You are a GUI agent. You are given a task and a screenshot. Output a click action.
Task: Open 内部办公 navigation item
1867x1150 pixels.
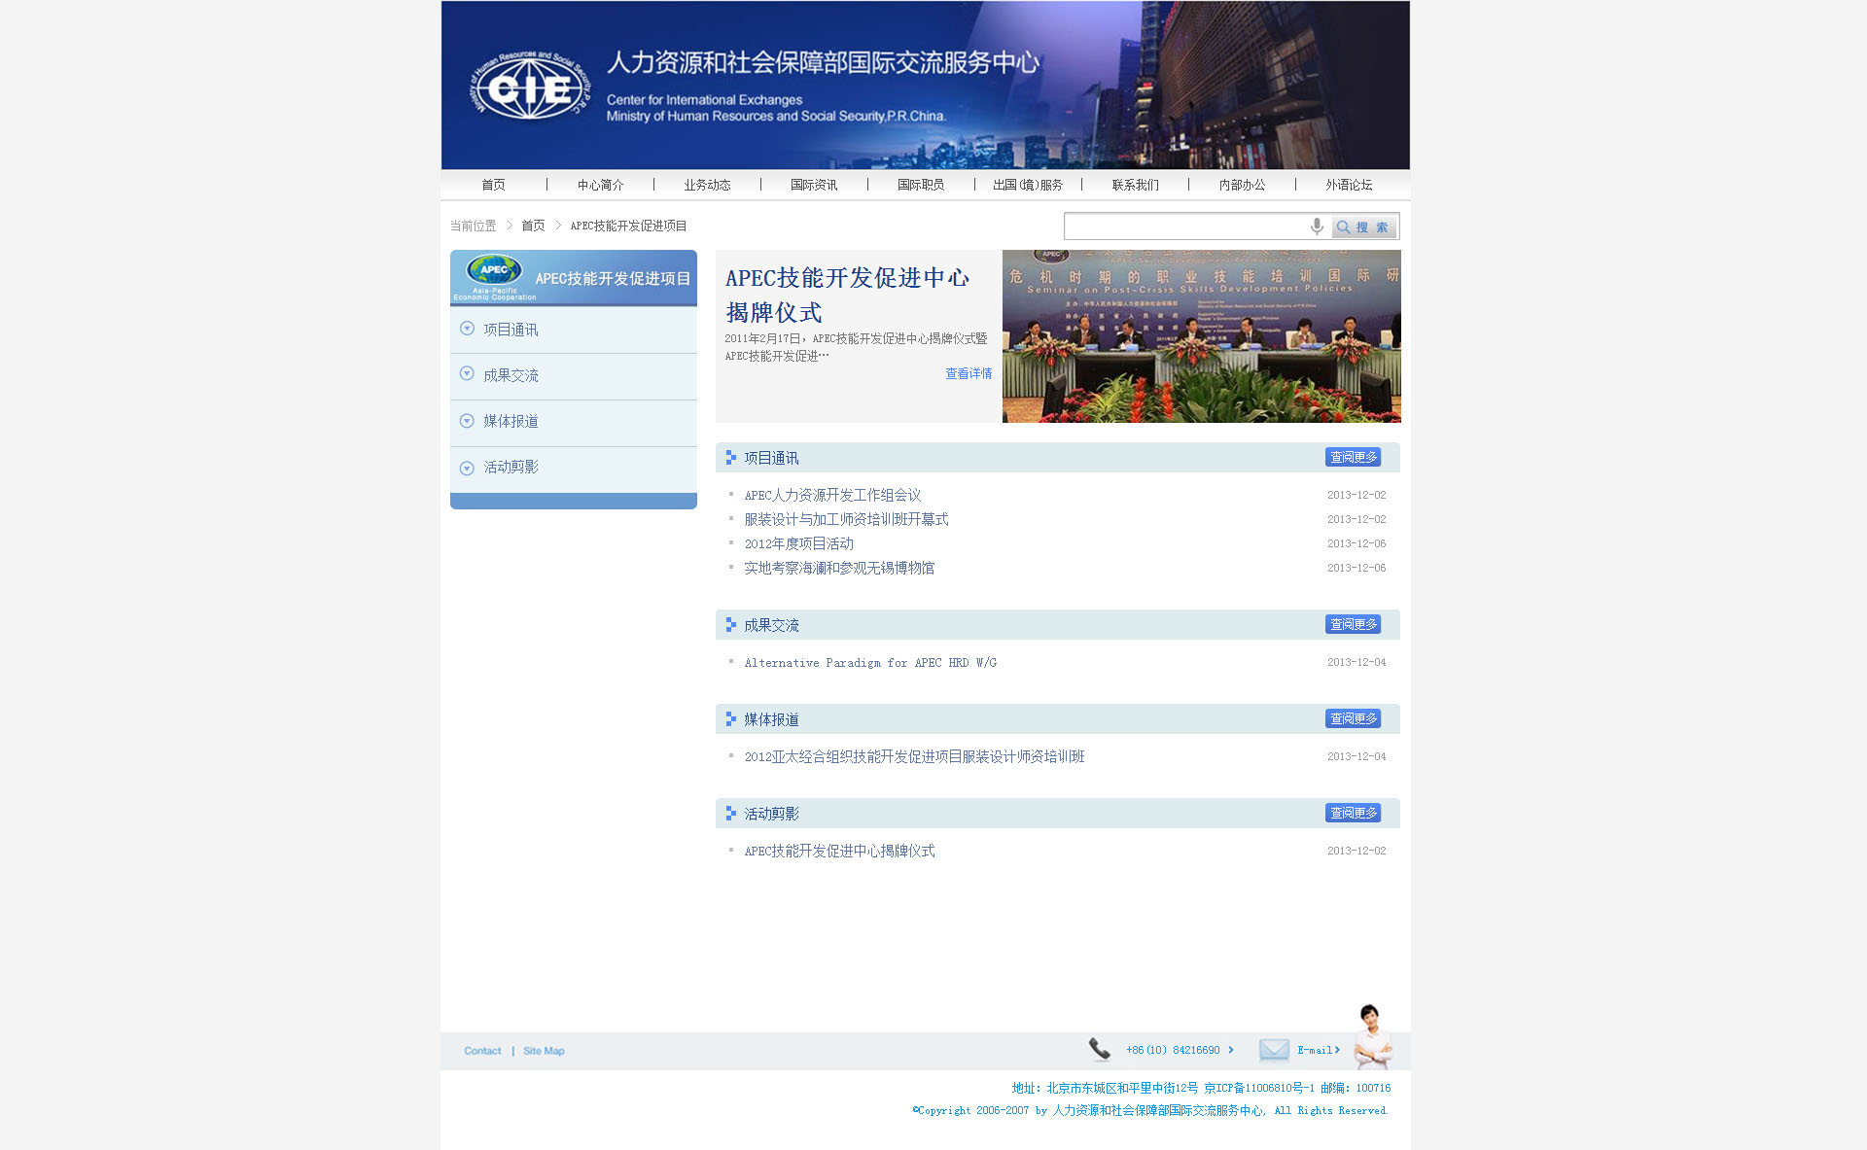pos(1243,185)
